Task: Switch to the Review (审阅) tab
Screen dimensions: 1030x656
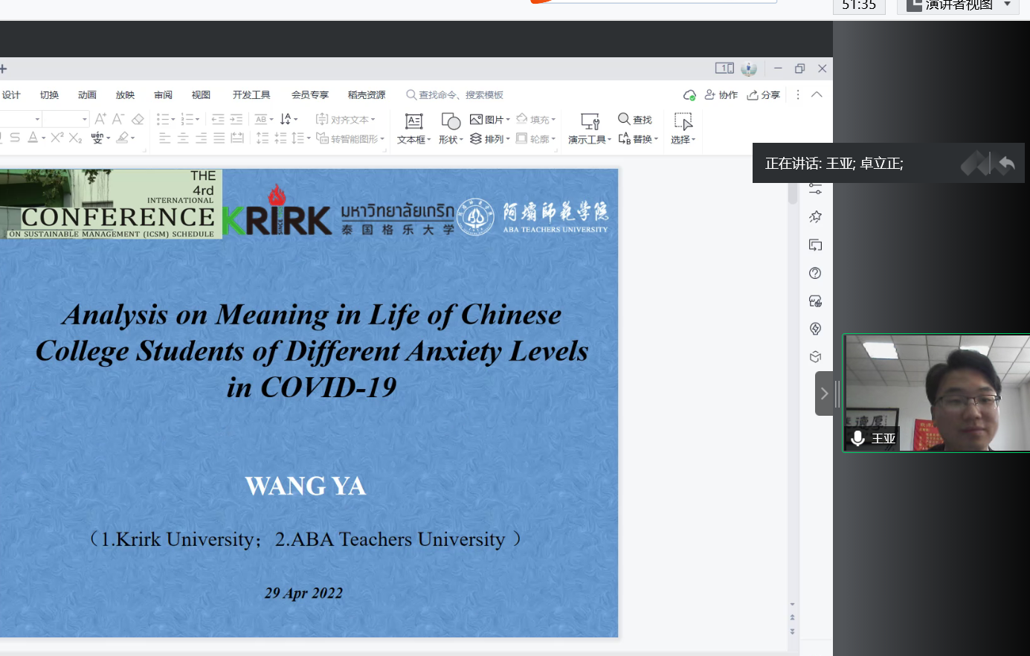Action: (x=163, y=95)
